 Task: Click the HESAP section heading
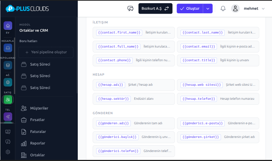tap(98, 75)
